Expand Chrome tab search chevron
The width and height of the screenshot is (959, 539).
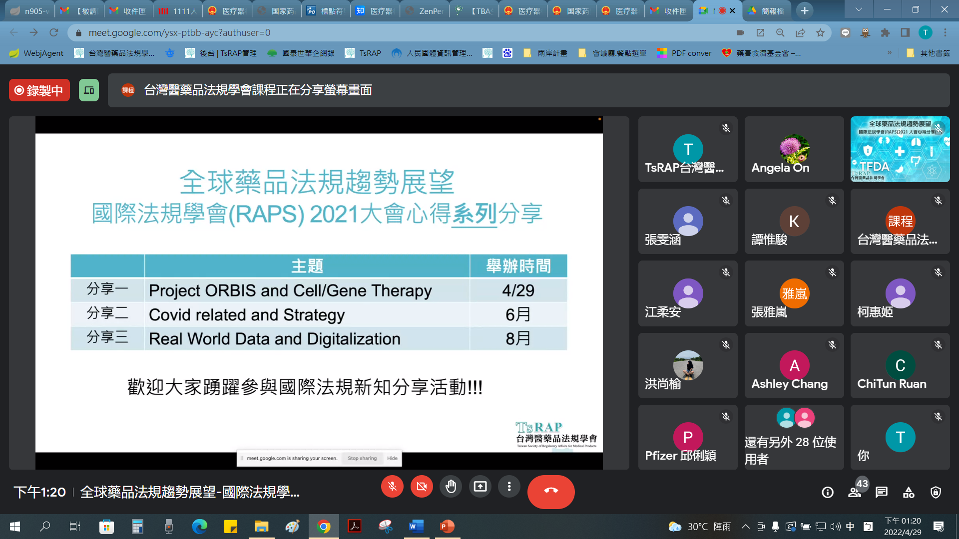click(859, 9)
